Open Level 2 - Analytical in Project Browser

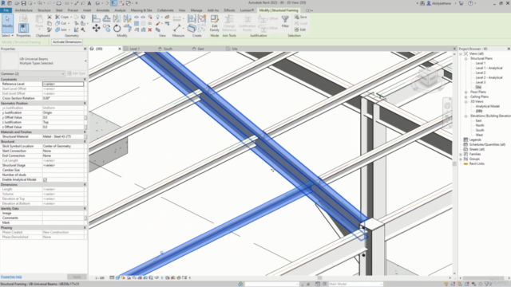tap(489, 78)
